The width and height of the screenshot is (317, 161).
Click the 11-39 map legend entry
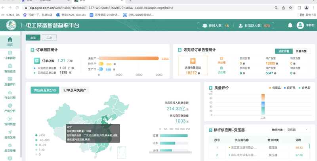tap(41, 145)
